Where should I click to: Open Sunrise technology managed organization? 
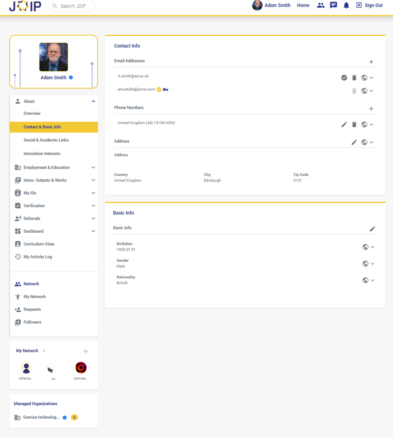(40, 417)
